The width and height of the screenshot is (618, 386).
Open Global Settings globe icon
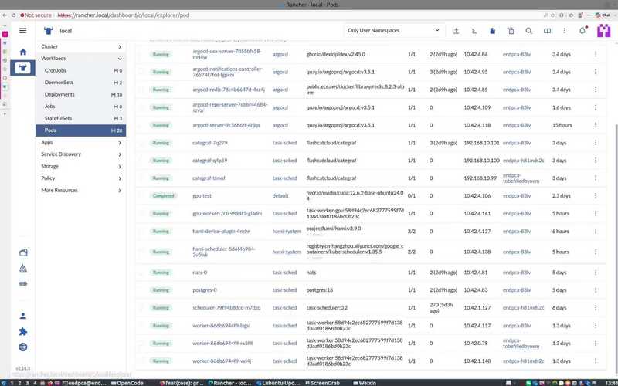point(23,347)
